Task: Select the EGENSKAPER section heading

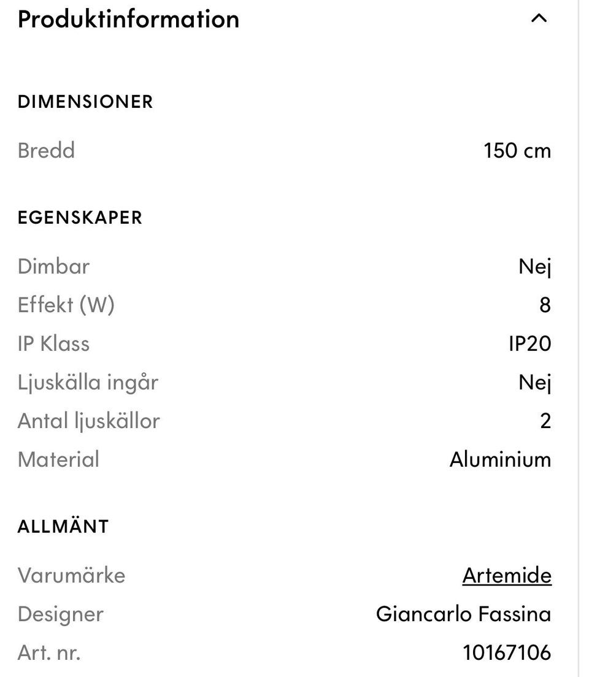Action: [80, 218]
